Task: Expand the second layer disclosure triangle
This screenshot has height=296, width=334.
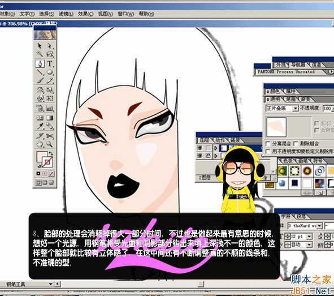Action: 216,156
